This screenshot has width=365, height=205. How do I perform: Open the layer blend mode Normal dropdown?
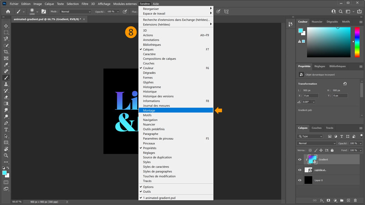pyautogui.click(x=317, y=143)
